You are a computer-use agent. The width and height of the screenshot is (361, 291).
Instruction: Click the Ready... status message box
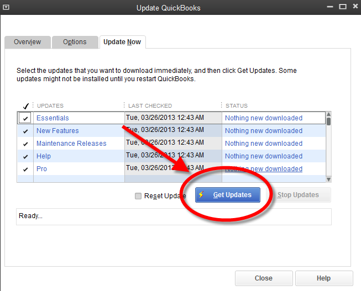coord(174,216)
